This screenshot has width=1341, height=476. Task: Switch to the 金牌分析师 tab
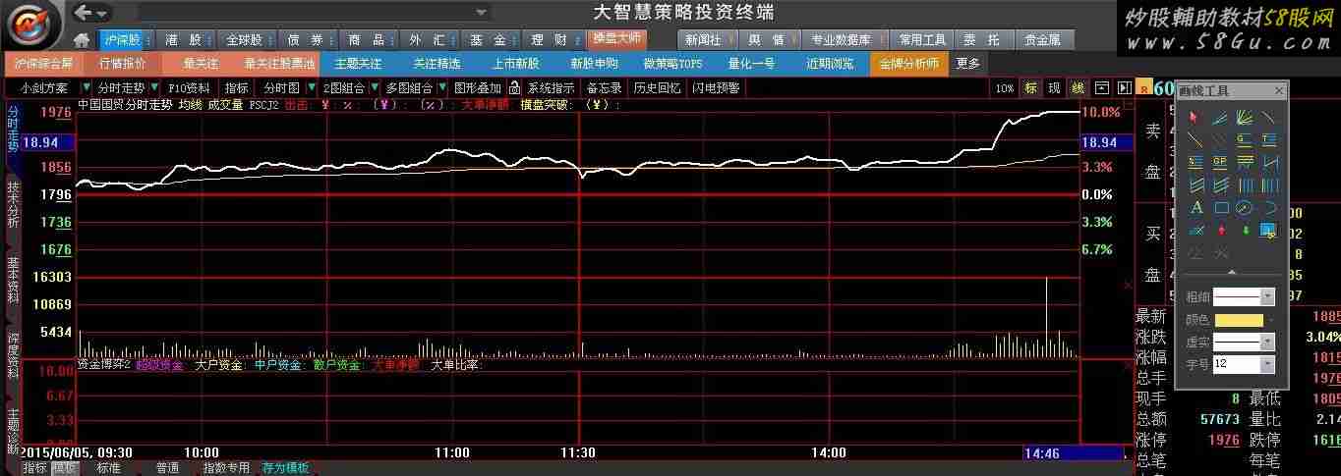pyautogui.click(x=908, y=63)
